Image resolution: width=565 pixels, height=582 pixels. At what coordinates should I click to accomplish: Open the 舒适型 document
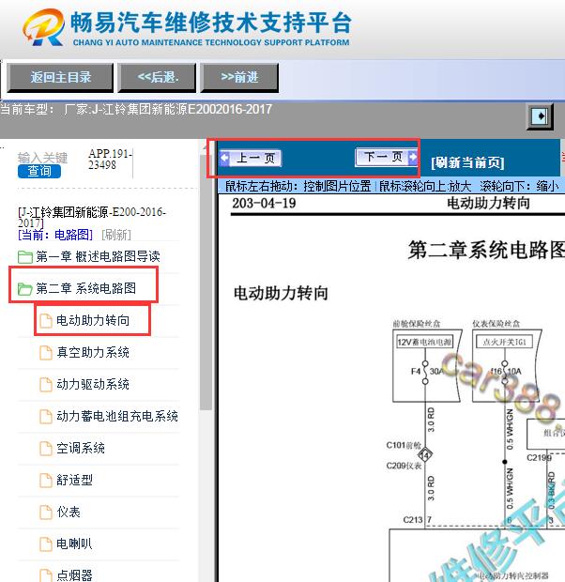[75, 480]
